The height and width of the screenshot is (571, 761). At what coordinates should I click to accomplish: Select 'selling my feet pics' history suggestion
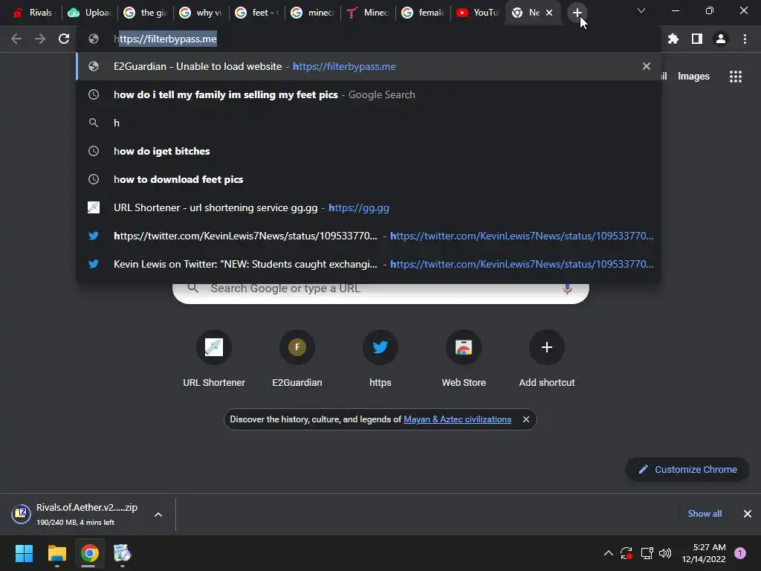click(369, 94)
